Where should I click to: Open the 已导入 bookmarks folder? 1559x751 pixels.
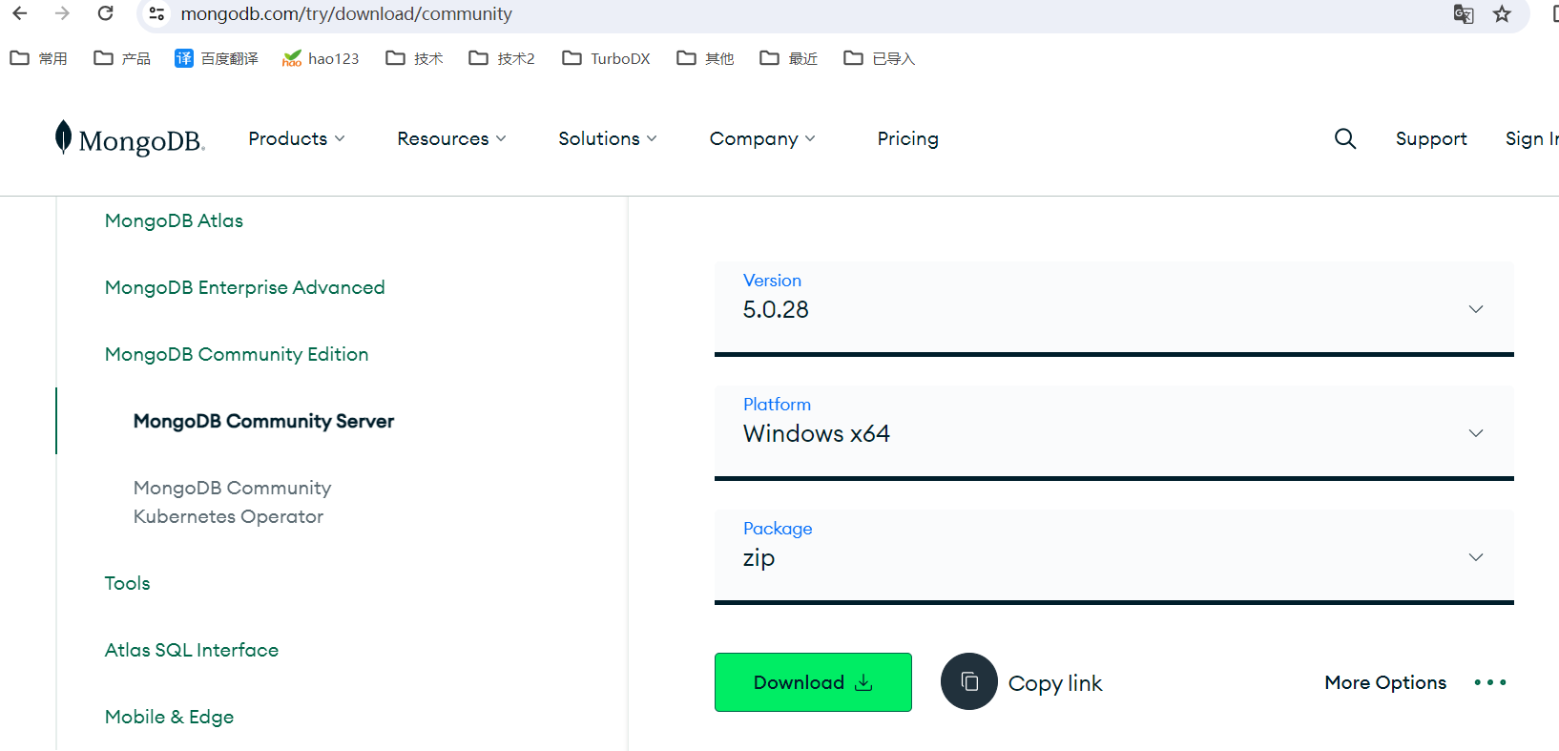pyautogui.click(x=880, y=58)
